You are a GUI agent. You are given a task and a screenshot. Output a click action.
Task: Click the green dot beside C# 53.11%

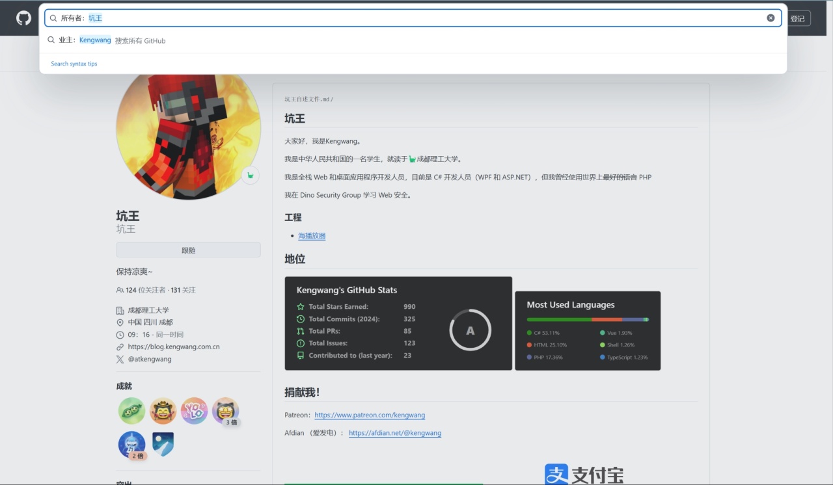(x=529, y=333)
